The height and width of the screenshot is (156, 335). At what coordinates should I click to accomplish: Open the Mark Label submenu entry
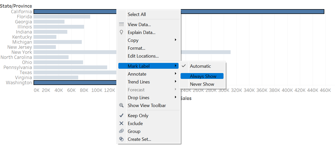point(149,66)
